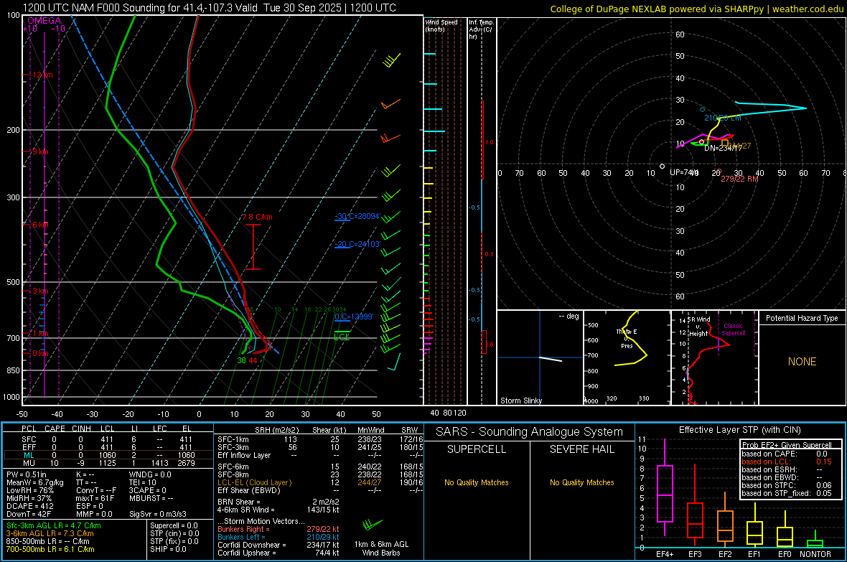Click the maxT = 61F value

pos(95,498)
